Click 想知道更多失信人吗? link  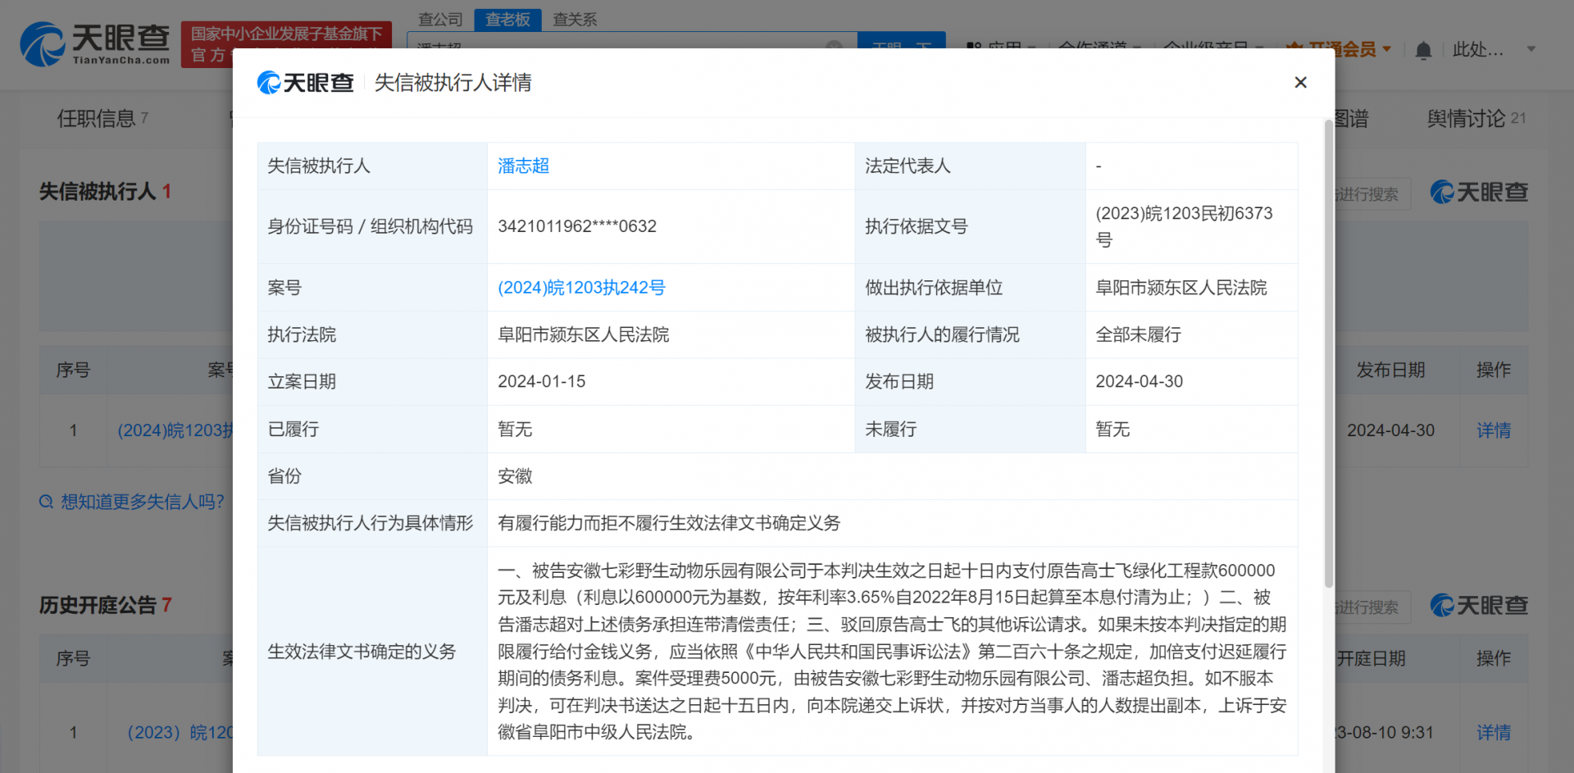(143, 502)
